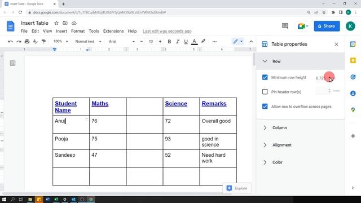The width and height of the screenshot is (361, 203).
Task: Show document outline icon
Action: pos(12,63)
